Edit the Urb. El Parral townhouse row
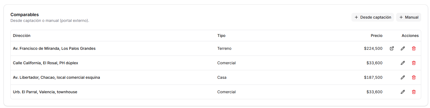Screen dimensions: 430x108 (403, 92)
